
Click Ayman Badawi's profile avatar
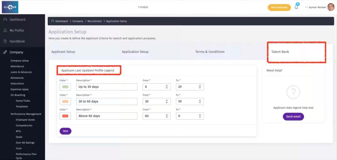[331, 7]
